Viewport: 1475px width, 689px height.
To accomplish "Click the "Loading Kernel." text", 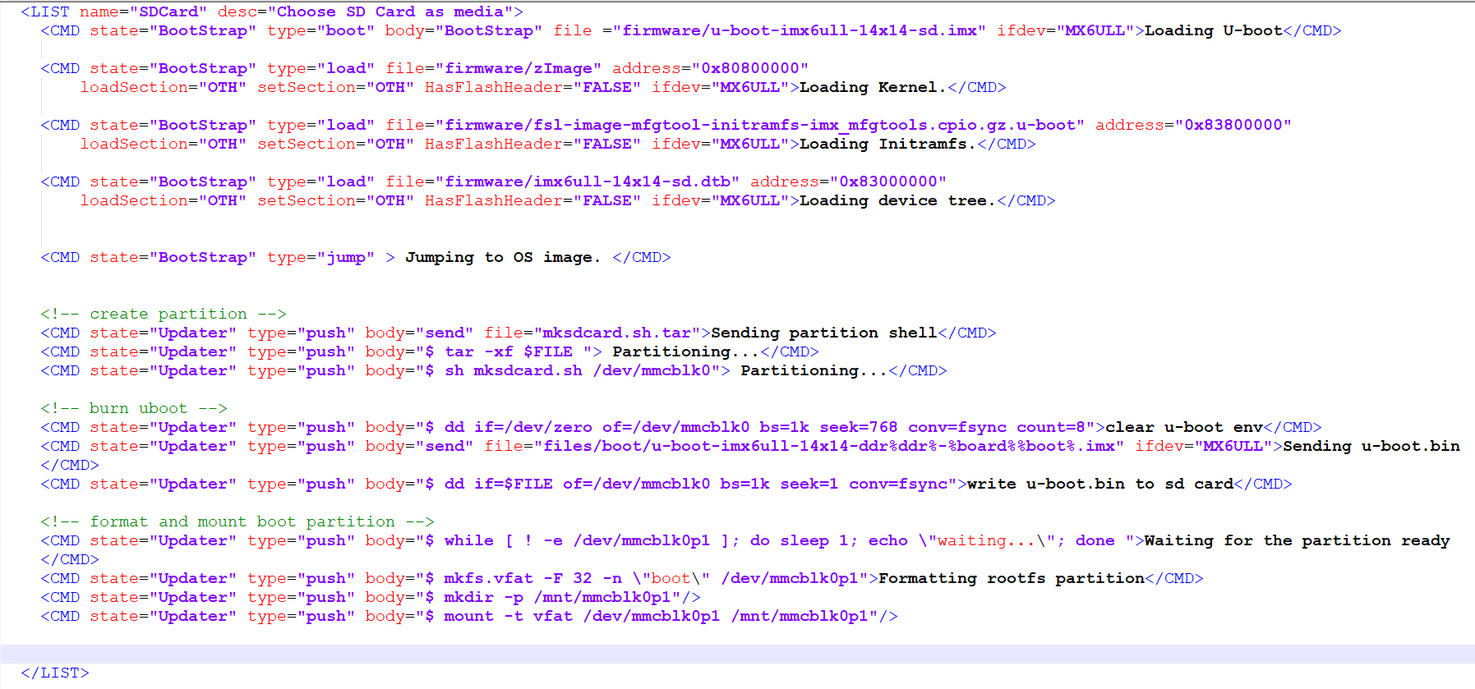I will 873,87.
